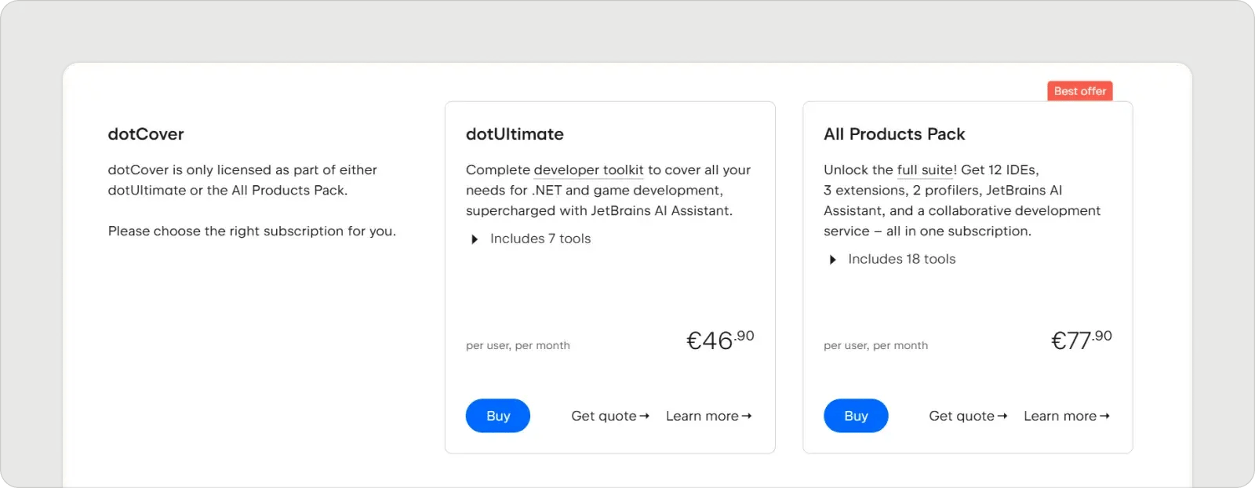Learn more about dotUltimate
Image resolution: width=1255 pixels, height=488 pixels.
[702, 416]
